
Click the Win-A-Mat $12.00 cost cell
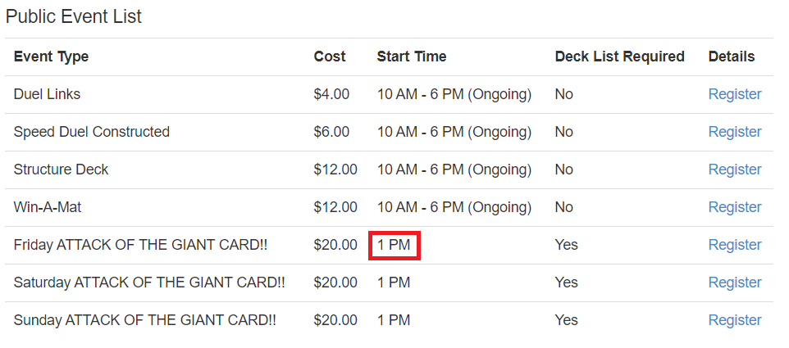(335, 207)
